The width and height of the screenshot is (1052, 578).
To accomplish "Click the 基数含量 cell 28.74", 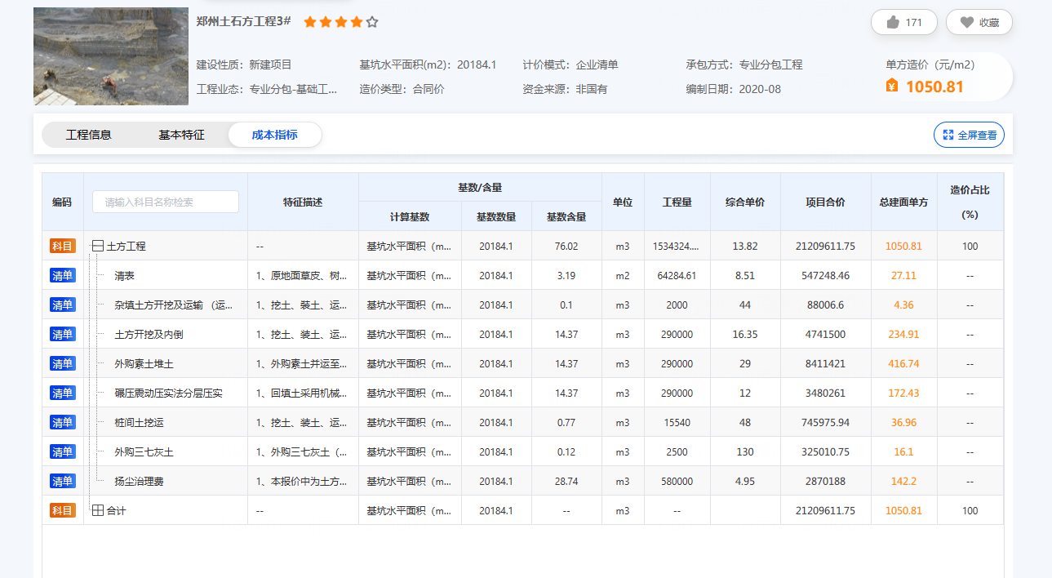I will (x=566, y=481).
